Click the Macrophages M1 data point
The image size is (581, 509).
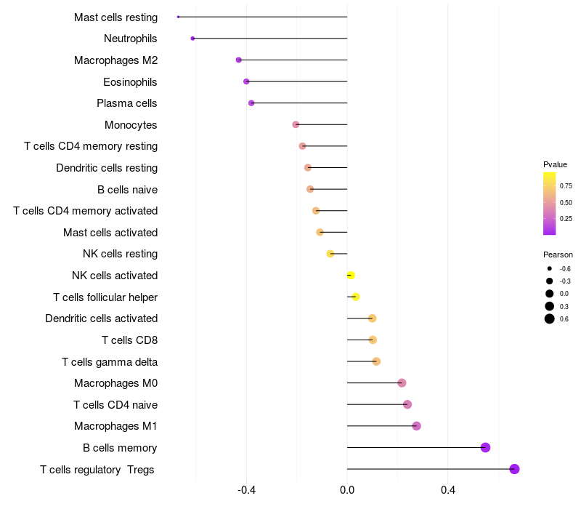(x=416, y=426)
